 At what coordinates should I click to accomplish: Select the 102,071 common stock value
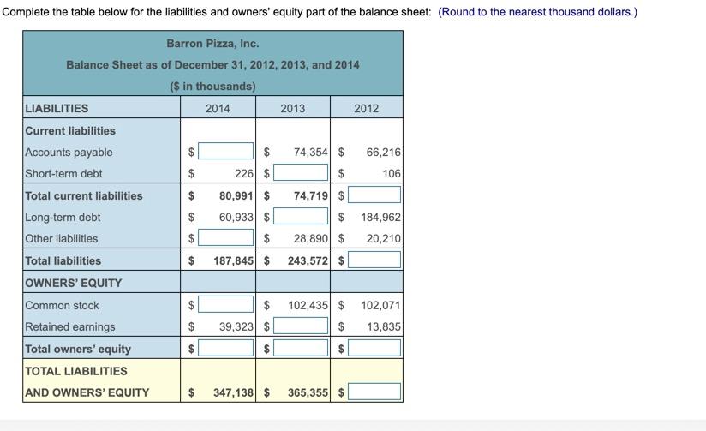click(380, 305)
